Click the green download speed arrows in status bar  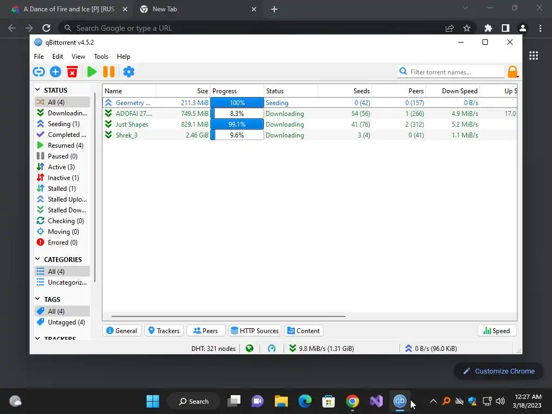(x=292, y=349)
